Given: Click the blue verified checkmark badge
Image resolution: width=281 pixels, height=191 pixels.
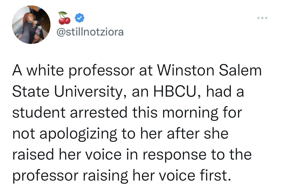Looking at the screenshot, I should 79,18.
